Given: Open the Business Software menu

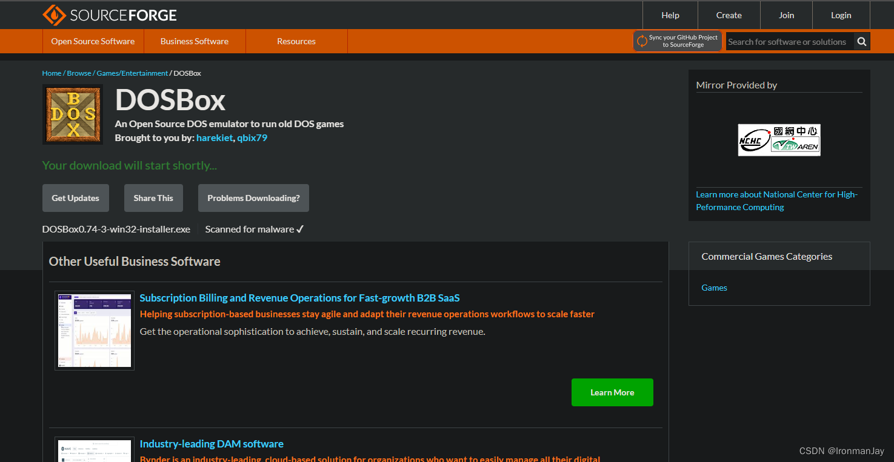Looking at the screenshot, I should [x=195, y=41].
